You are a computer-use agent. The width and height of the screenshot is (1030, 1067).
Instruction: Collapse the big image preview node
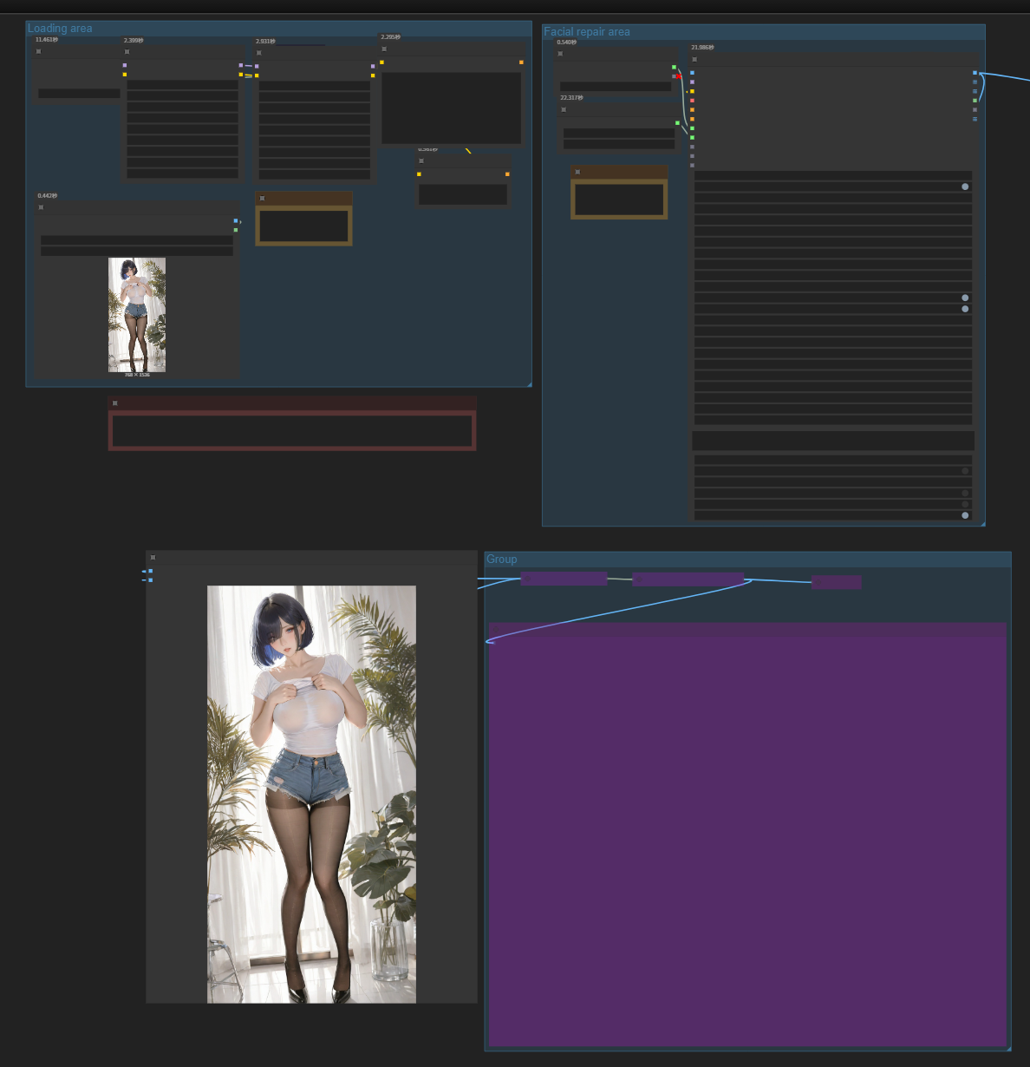[x=153, y=558]
